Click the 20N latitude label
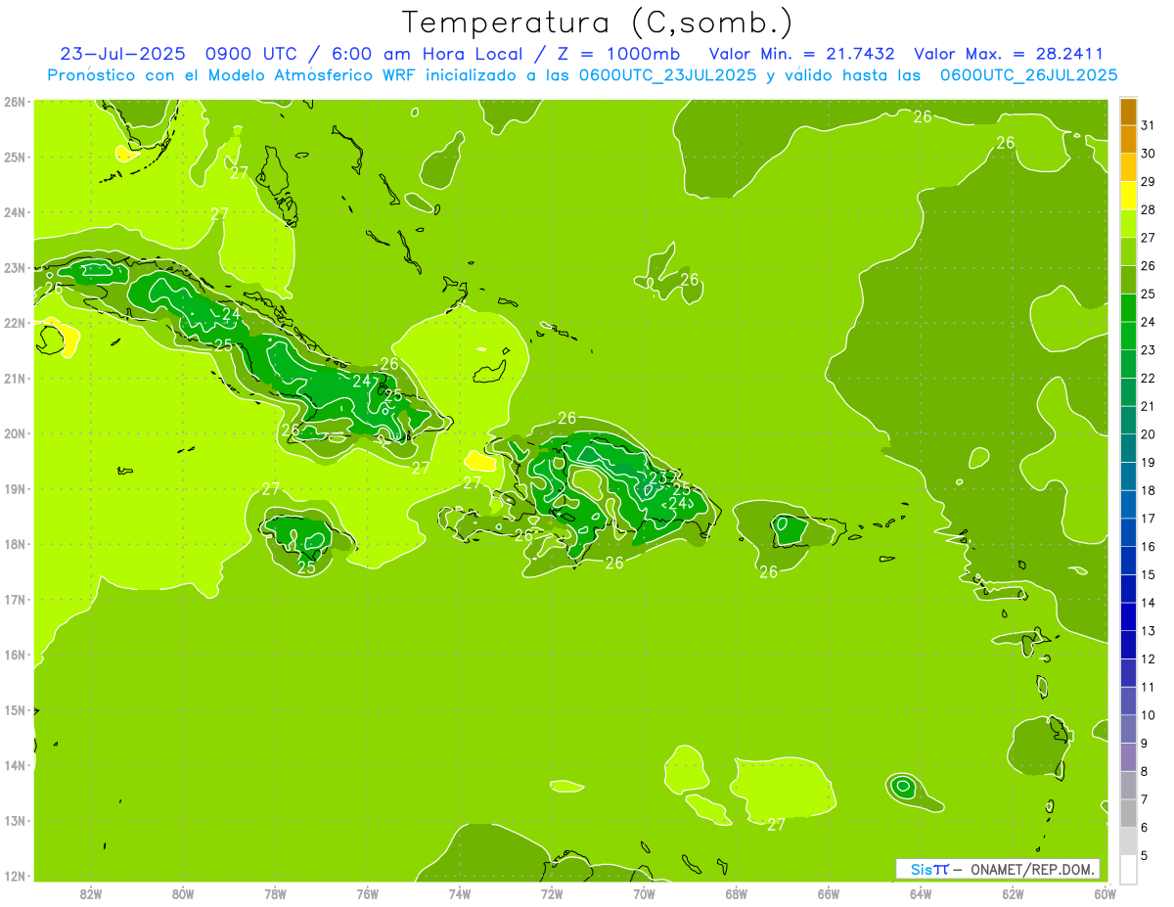 tap(14, 433)
